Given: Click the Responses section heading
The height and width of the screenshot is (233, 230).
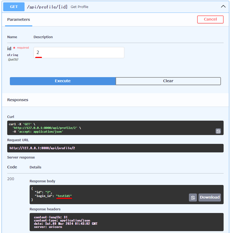Looking at the screenshot, I should click(x=18, y=100).
